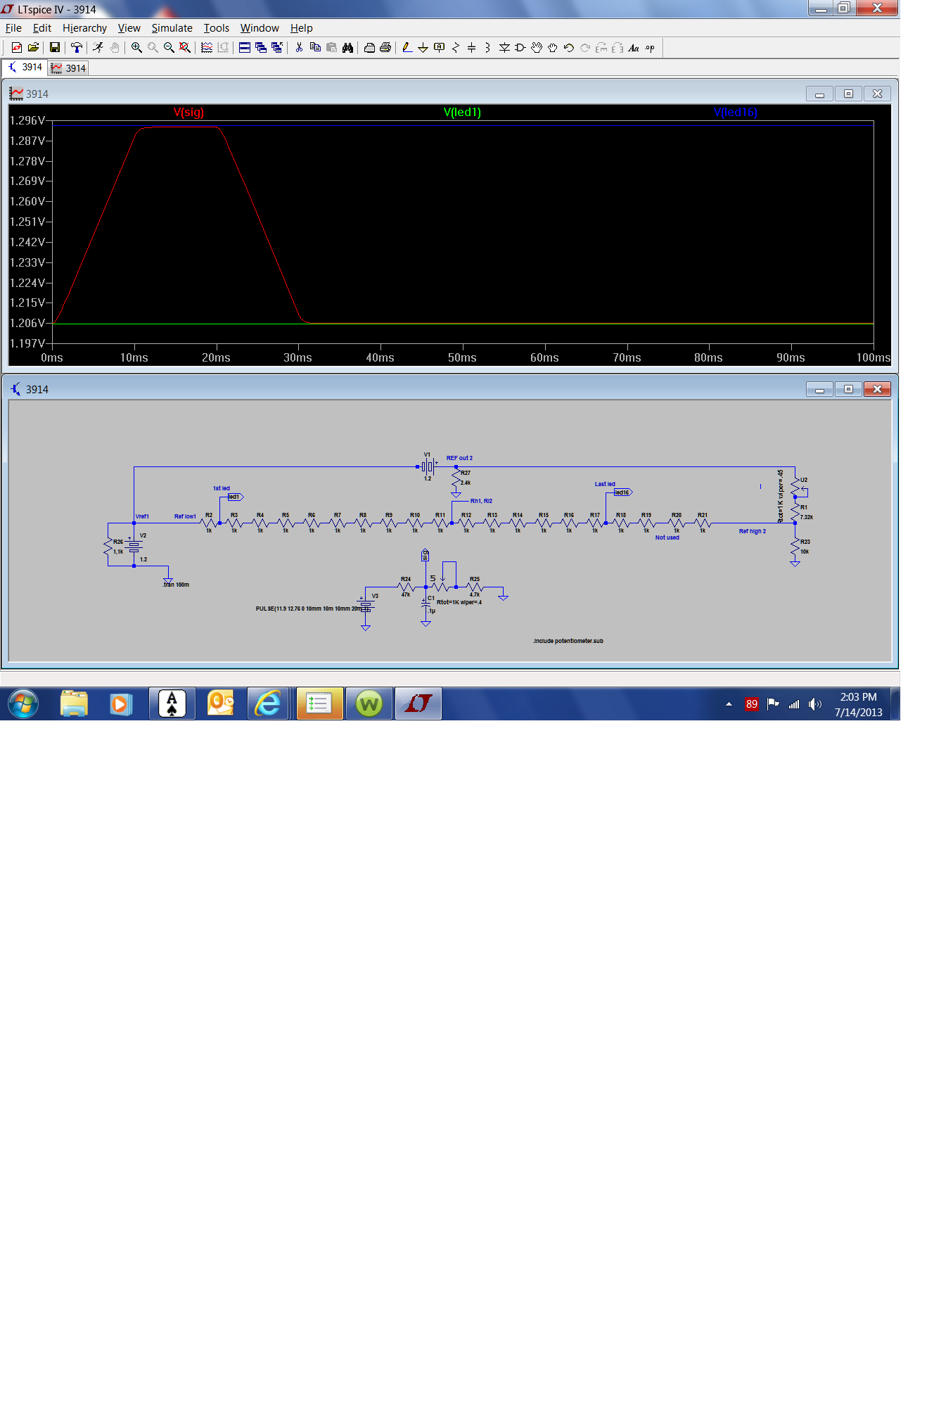Switch to the 3914 waveform tab
The height and width of the screenshot is (1407, 934).
tap(68, 68)
